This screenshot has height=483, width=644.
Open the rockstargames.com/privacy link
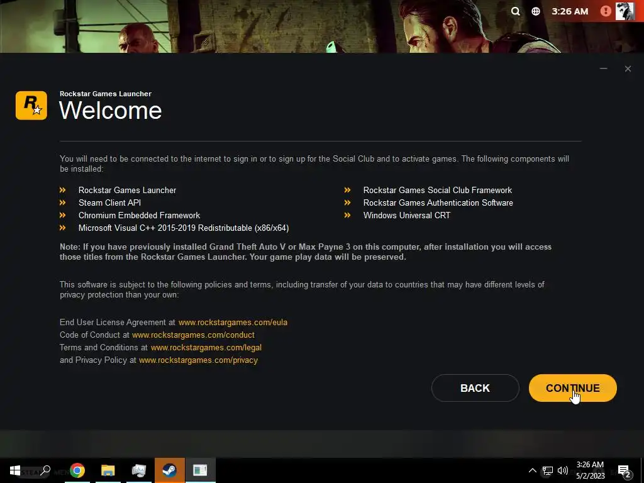coord(198,360)
